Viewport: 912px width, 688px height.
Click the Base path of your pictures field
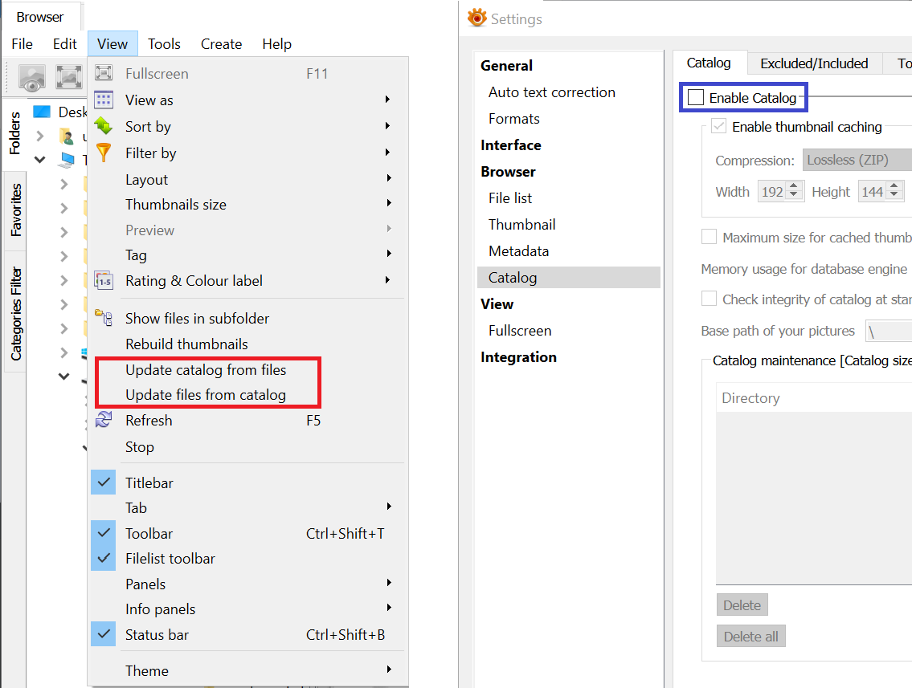click(x=889, y=331)
